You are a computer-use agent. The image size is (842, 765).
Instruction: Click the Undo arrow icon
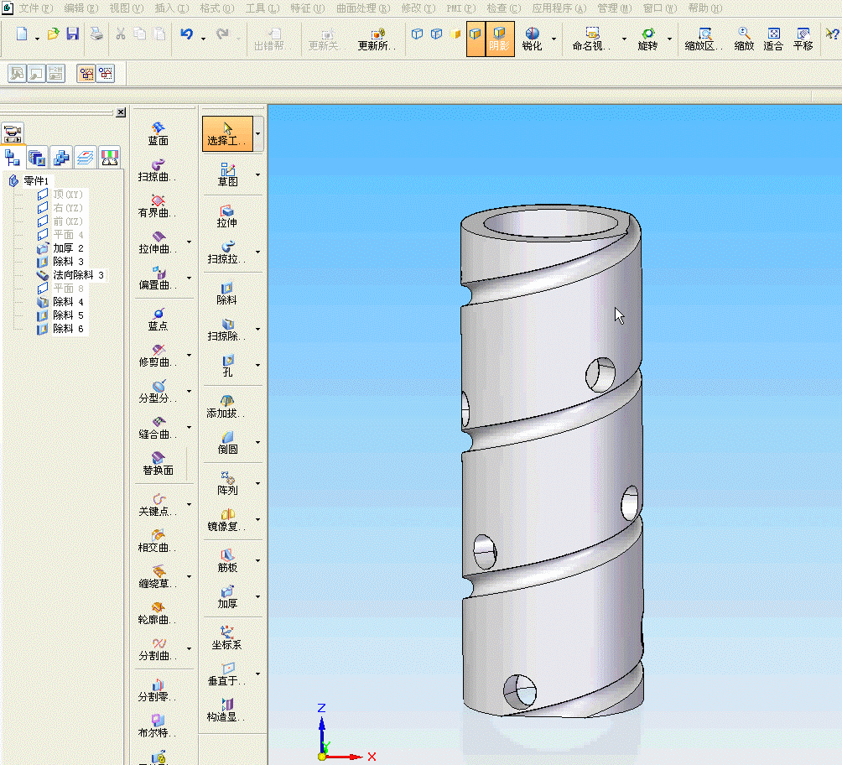pos(187,34)
